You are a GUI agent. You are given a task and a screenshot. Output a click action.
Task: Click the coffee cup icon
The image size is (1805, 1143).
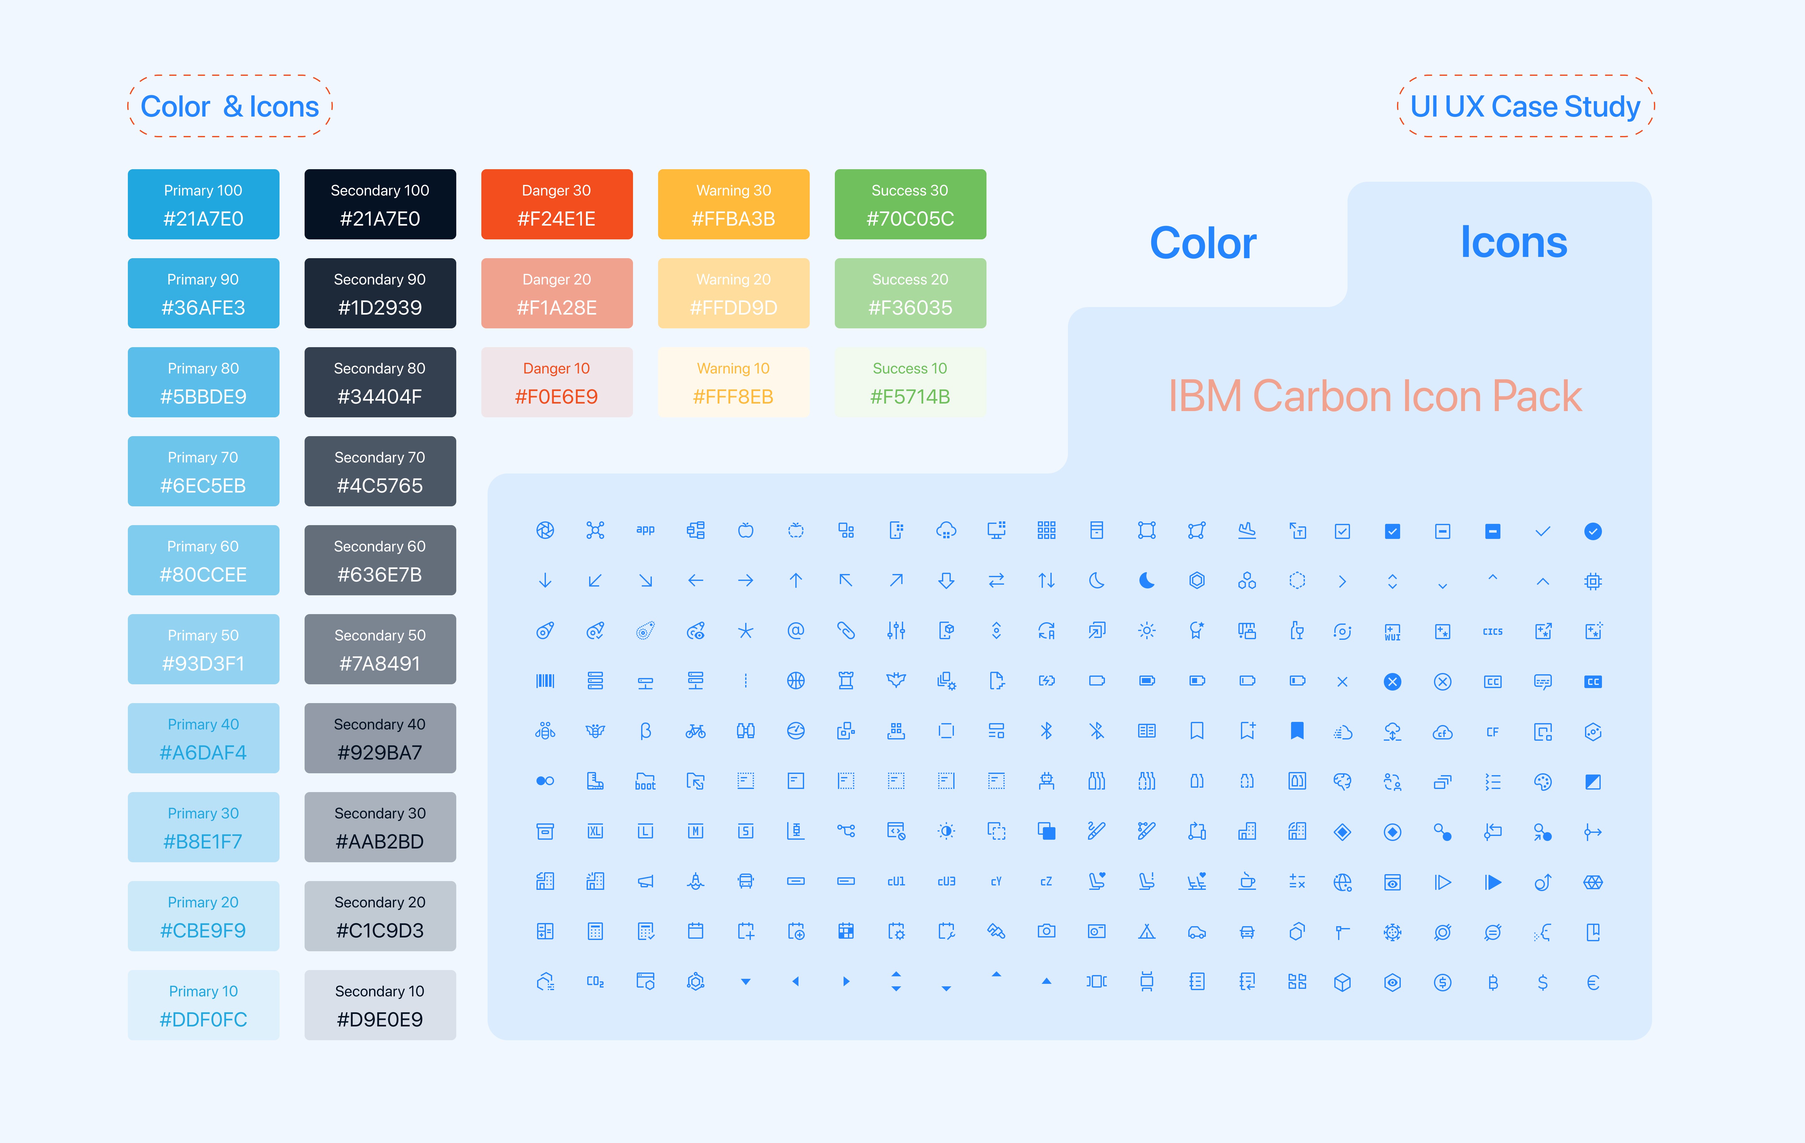(x=1247, y=881)
